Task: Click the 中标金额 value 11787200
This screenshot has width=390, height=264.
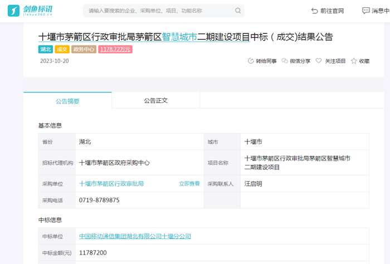Action: [x=93, y=252]
